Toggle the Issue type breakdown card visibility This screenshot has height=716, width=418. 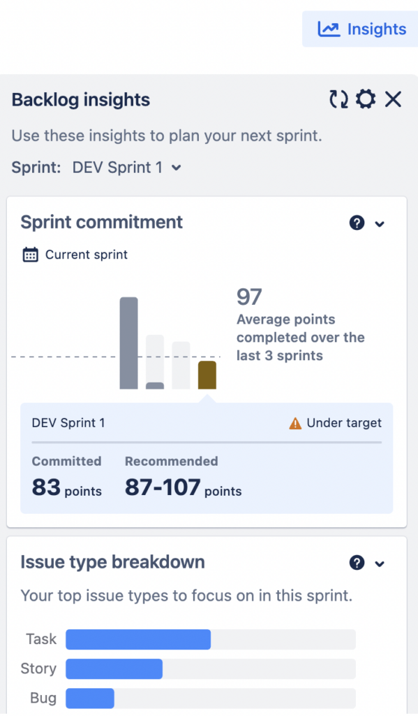(380, 563)
